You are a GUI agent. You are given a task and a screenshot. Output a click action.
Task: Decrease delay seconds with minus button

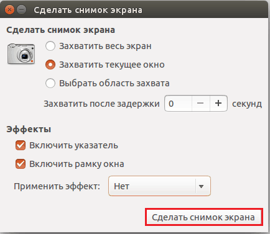click(200, 103)
